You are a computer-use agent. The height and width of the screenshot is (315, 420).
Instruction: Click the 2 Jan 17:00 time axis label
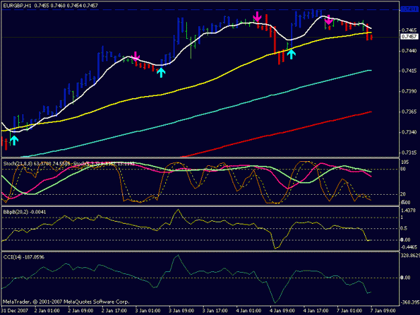point(114,311)
